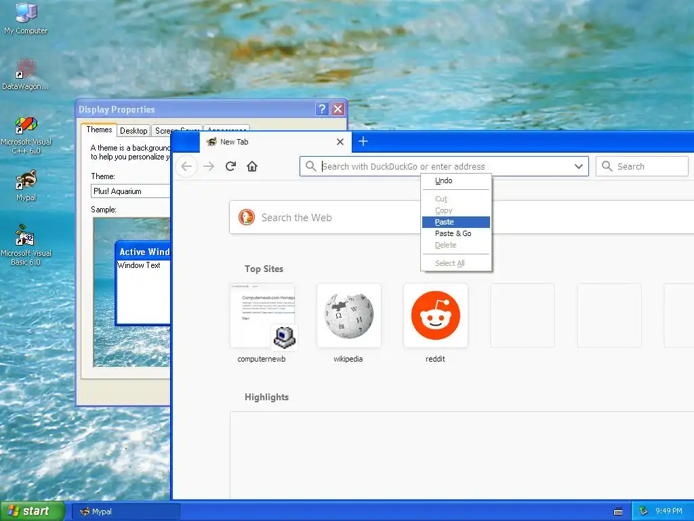Click the Help question mark in Display Properties
694x521 pixels.
[x=322, y=109]
